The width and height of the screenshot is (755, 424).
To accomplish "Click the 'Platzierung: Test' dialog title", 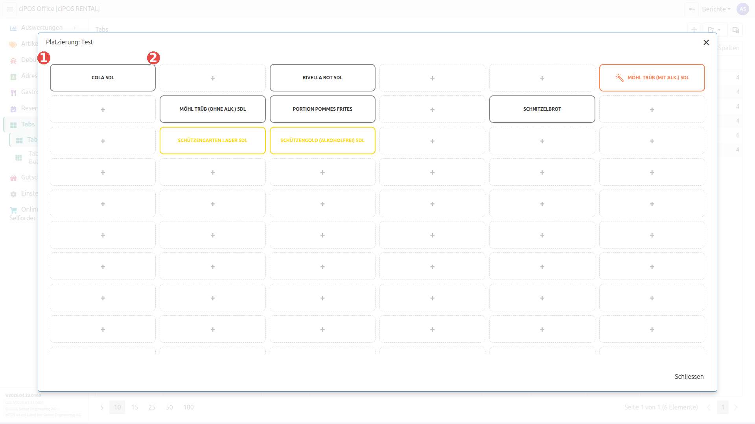I will 70,42.
